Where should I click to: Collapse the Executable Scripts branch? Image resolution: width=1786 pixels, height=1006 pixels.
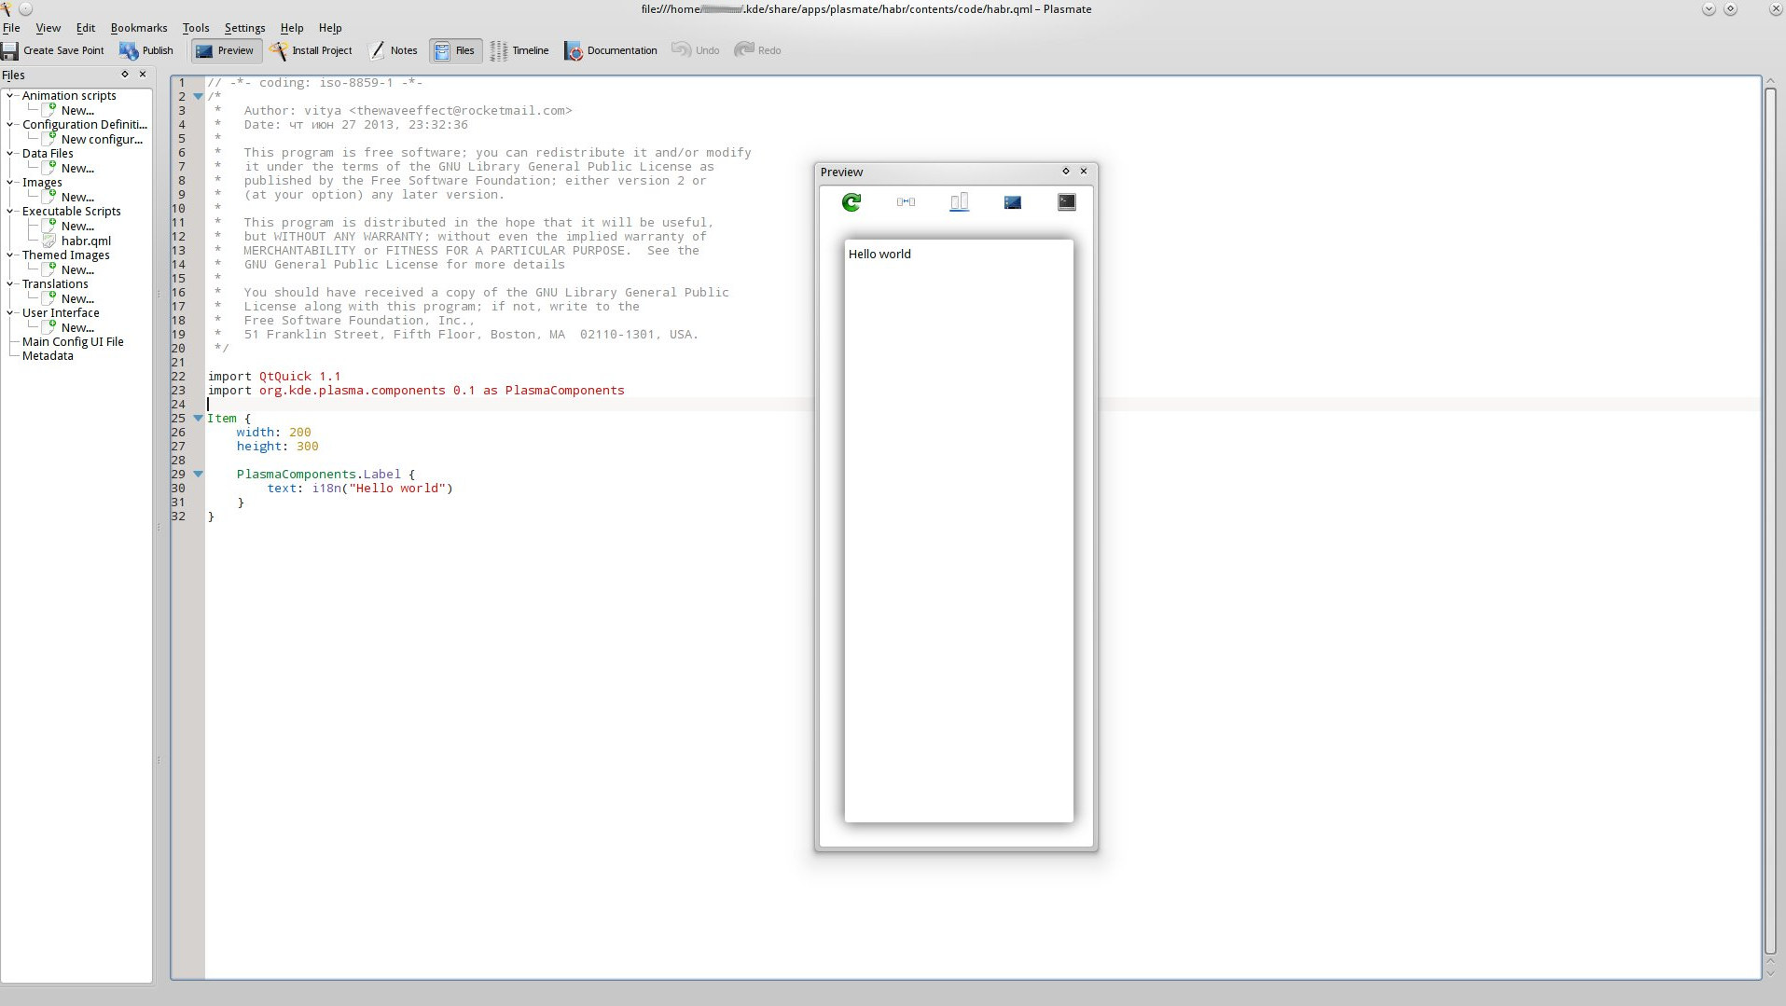pos(9,211)
